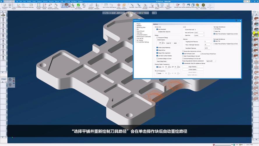Open the Body Bag icon
Screen dimensions: 259x146
pos(31,6)
